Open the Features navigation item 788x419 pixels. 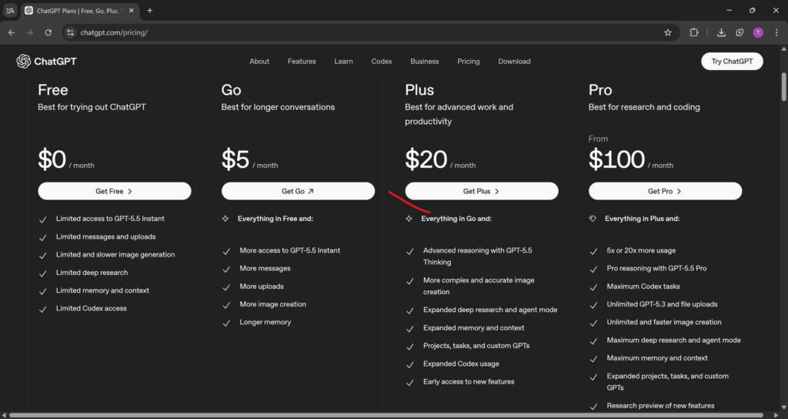click(302, 62)
